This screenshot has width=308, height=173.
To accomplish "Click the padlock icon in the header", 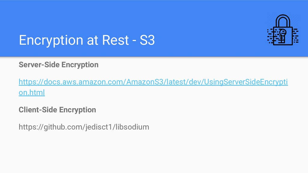I will [283, 30].
